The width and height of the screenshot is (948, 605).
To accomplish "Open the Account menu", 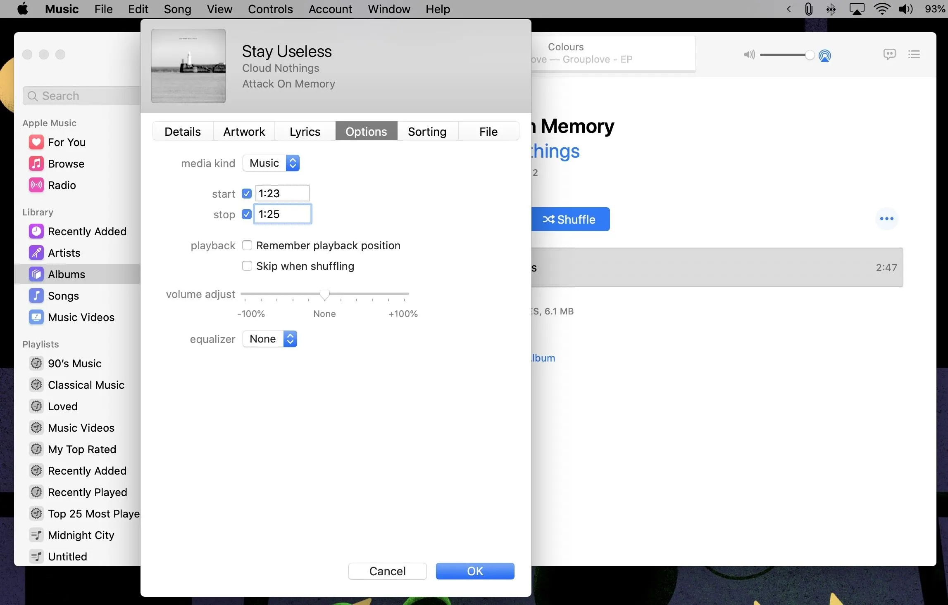I will (330, 9).
